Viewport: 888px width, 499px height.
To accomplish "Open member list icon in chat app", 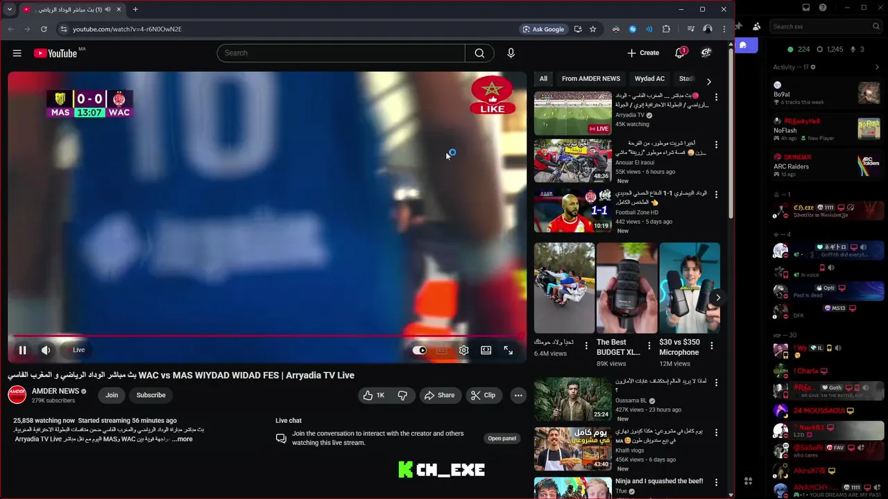I will pyautogui.click(x=756, y=26).
